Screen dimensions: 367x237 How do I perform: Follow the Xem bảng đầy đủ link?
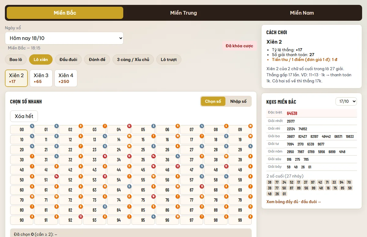[x=294, y=202]
